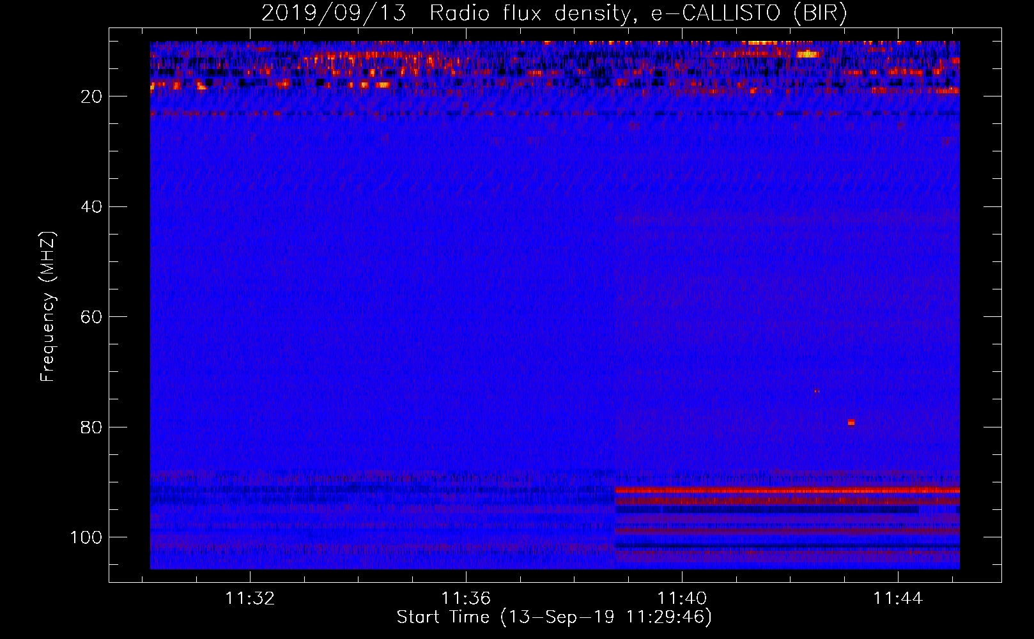Click the 20 MHz frequency tick label
This screenshot has width=1034, height=639.
coord(91,96)
